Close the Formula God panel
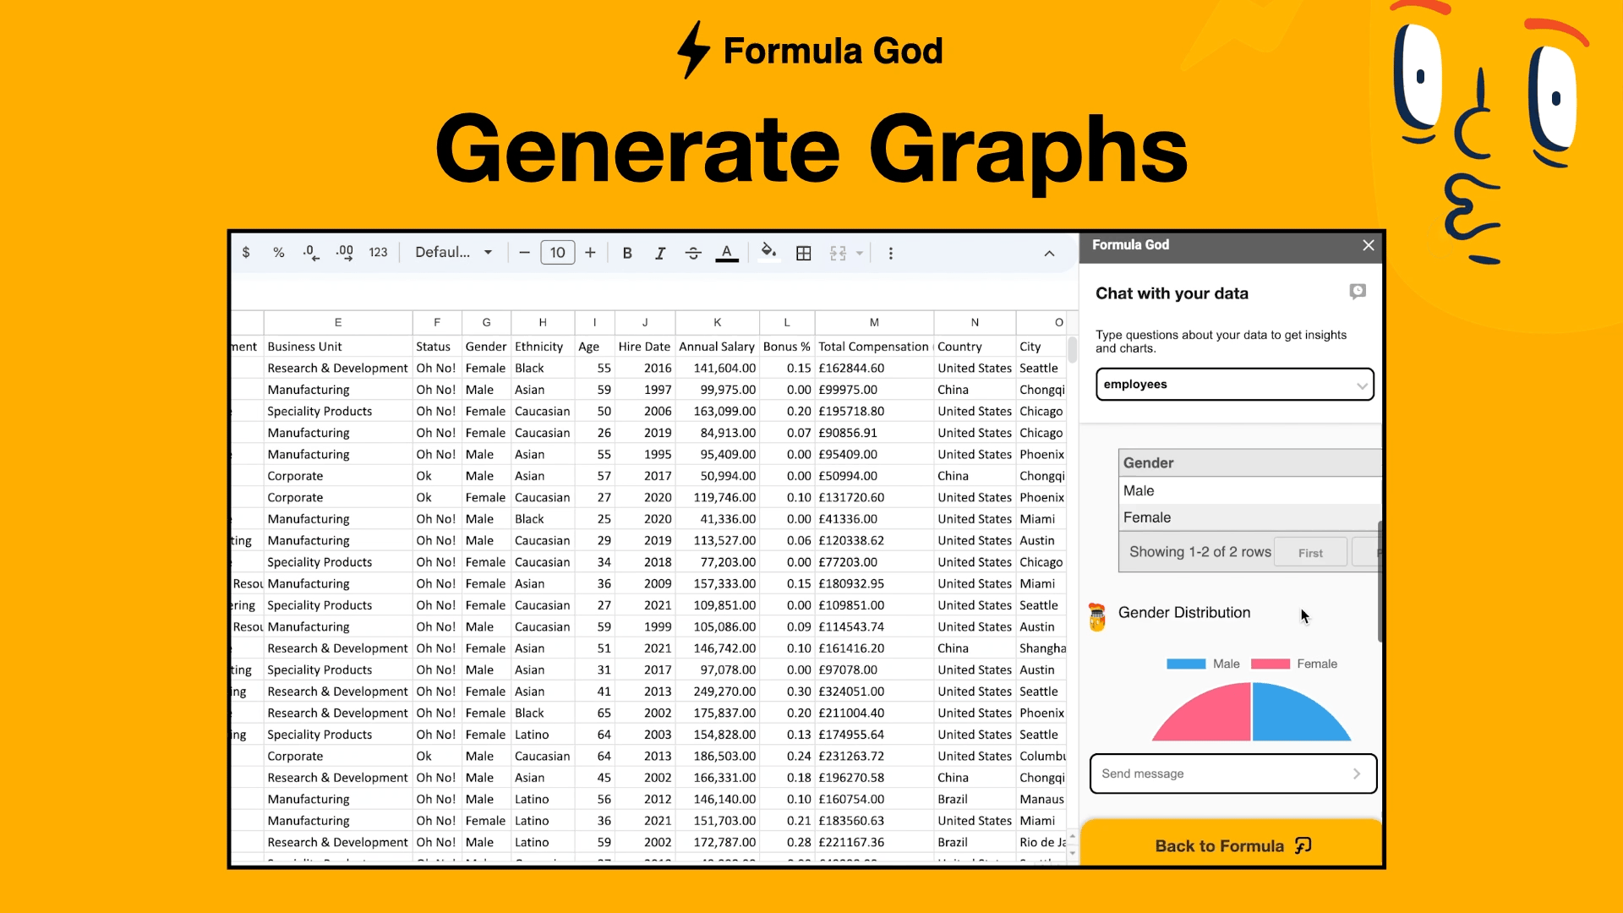 (x=1368, y=245)
